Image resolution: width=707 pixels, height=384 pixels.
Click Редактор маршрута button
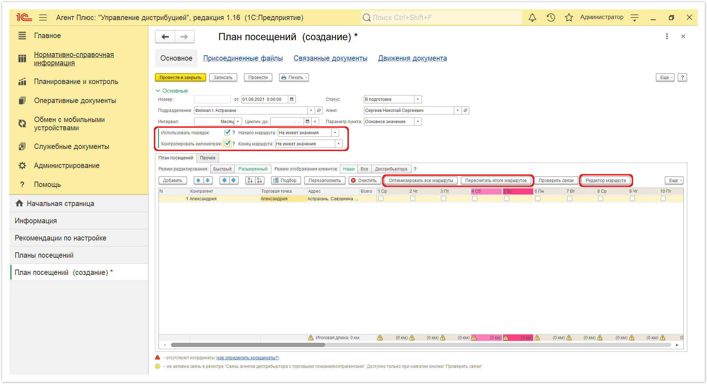point(606,181)
